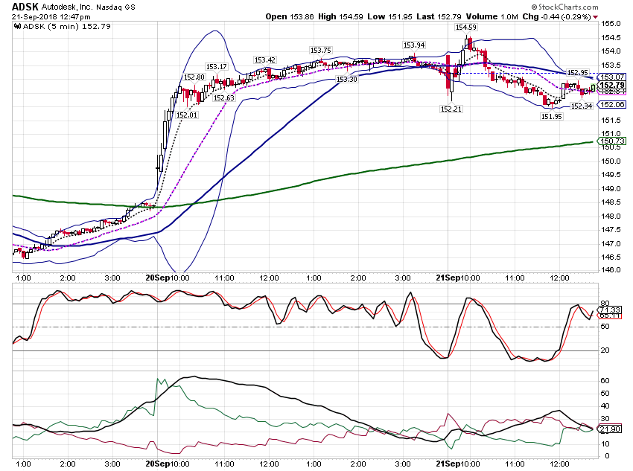633x471 pixels.
Task: Click the Volume 1.0M figure
Action: tap(492, 16)
